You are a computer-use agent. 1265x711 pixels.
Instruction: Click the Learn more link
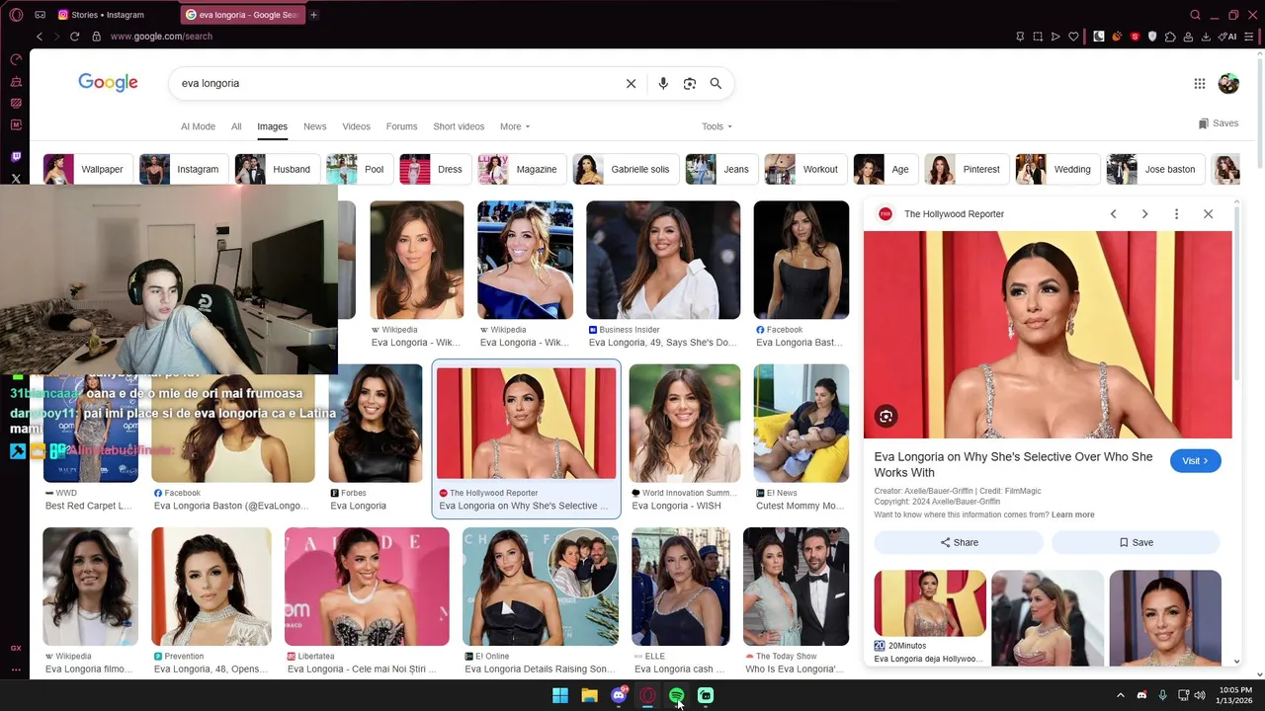point(1072,515)
